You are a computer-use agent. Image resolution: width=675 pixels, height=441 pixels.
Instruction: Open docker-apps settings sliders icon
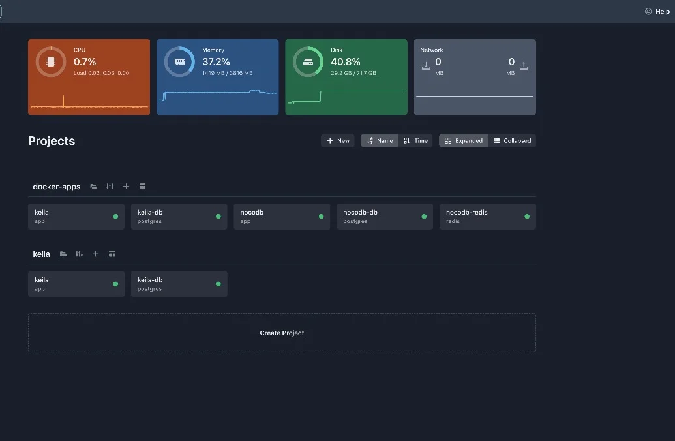(x=110, y=187)
